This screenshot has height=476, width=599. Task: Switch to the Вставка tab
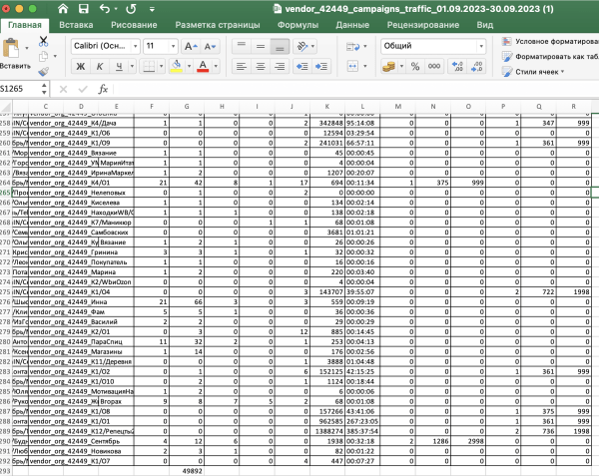pos(77,24)
